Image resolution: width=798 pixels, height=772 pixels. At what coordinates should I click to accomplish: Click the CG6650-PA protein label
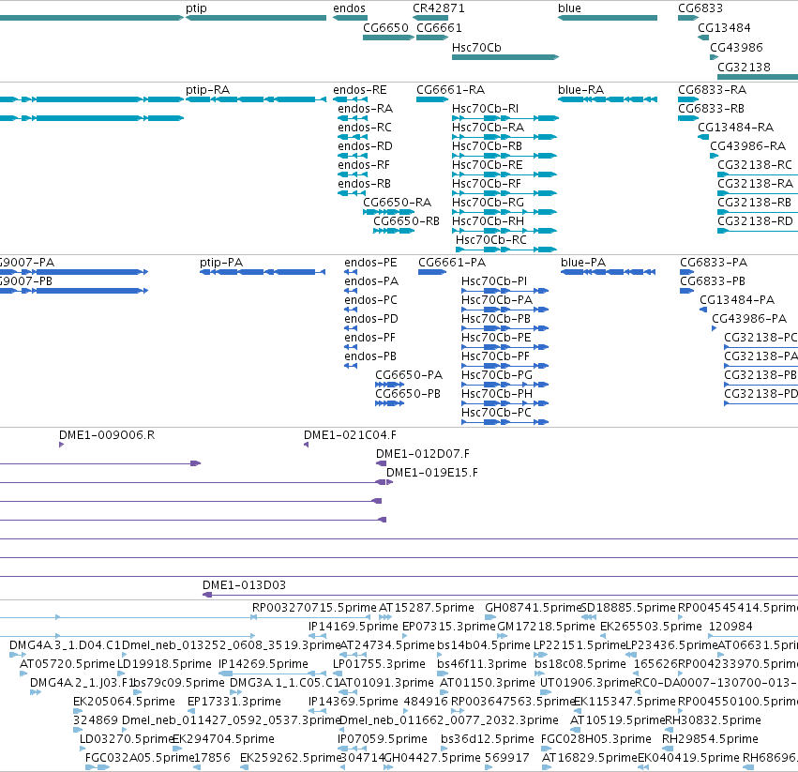click(409, 375)
